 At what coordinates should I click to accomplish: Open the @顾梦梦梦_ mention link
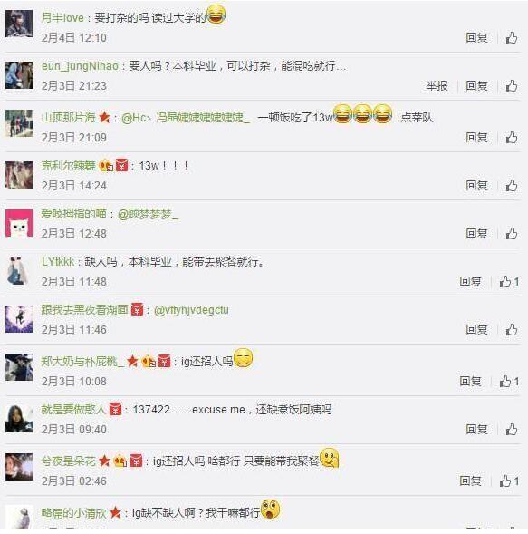(x=148, y=214)
